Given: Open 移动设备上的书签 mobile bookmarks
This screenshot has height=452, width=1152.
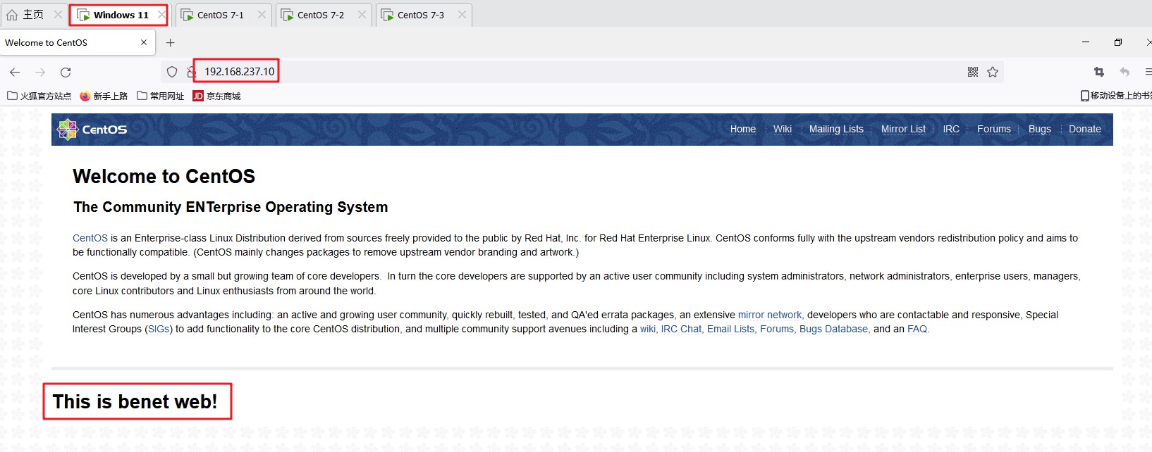Looking at the screenshot, I should click(1116, 96).
